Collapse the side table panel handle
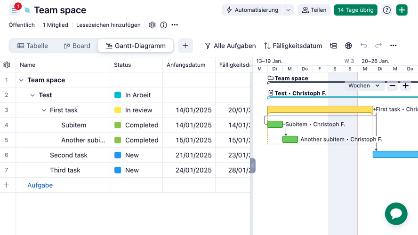The image size is (418, 235). [253, 165]
